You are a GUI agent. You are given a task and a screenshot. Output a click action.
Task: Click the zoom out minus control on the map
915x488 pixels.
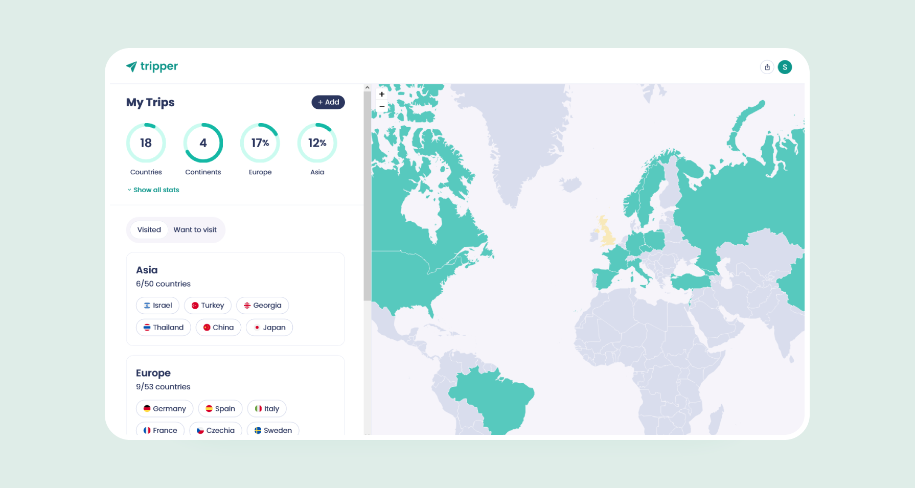[x=381, y=106]
